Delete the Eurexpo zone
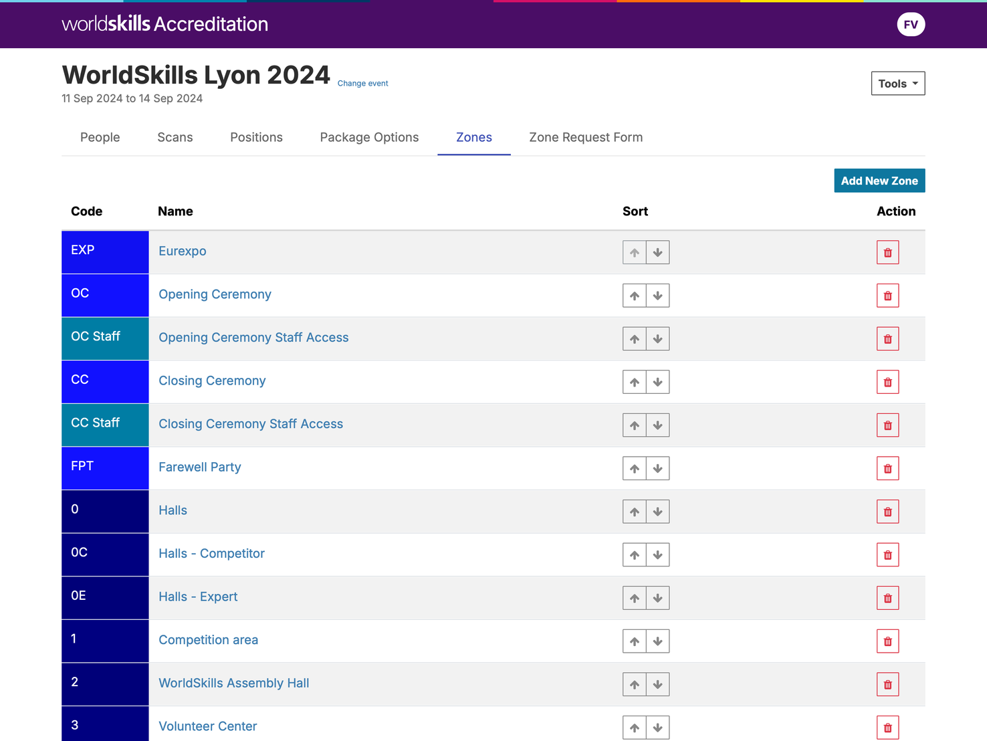This screenshot has height=741, width=987. pyautogui.click(x=888, y=252)
